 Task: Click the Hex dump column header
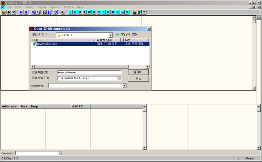coord(45,106)
